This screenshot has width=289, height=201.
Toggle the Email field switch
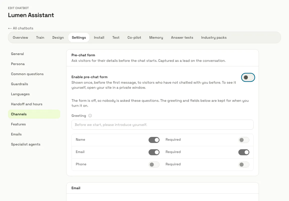click(154, 152)
